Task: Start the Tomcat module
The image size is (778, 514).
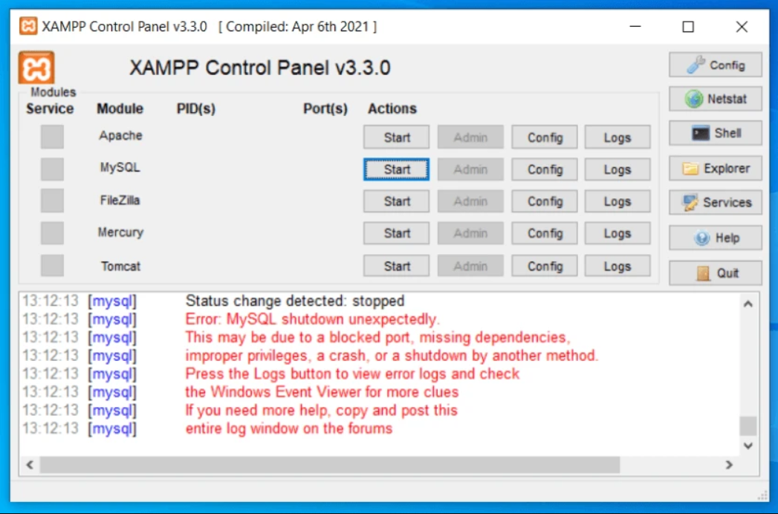Action: pos(397,266)
